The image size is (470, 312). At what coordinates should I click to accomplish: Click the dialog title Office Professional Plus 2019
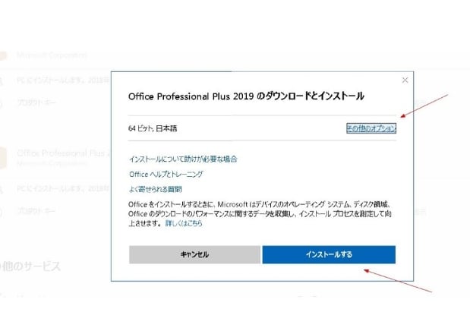pos(191,96)
